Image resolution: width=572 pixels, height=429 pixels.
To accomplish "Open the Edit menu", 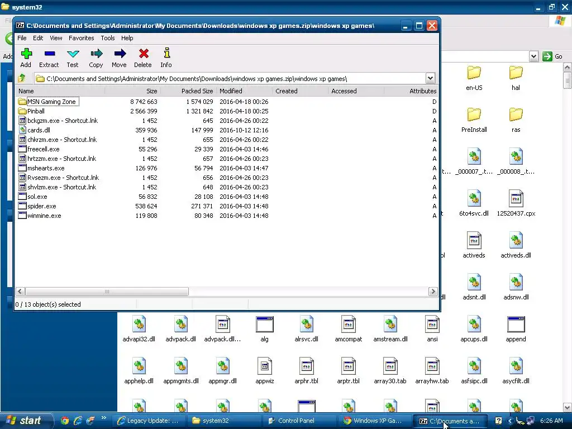I will (38, 38).
